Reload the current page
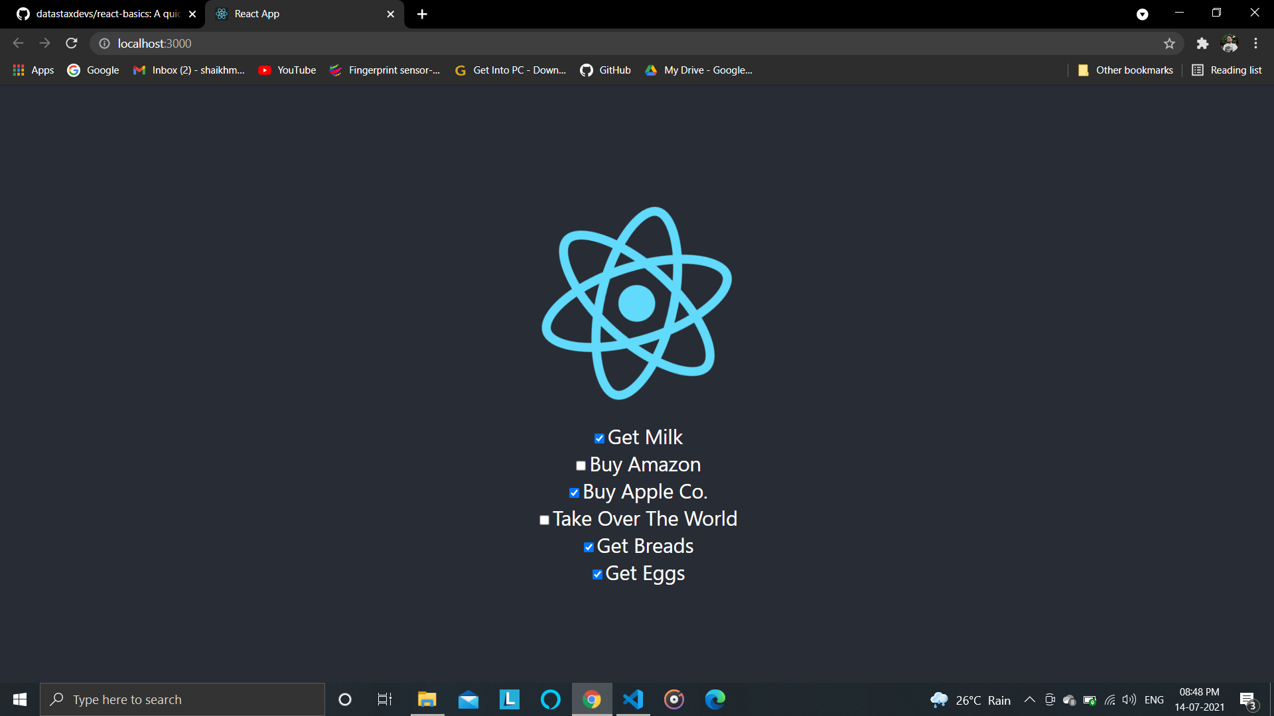Viewport: 1274px width, 716px height. [71, 43]
